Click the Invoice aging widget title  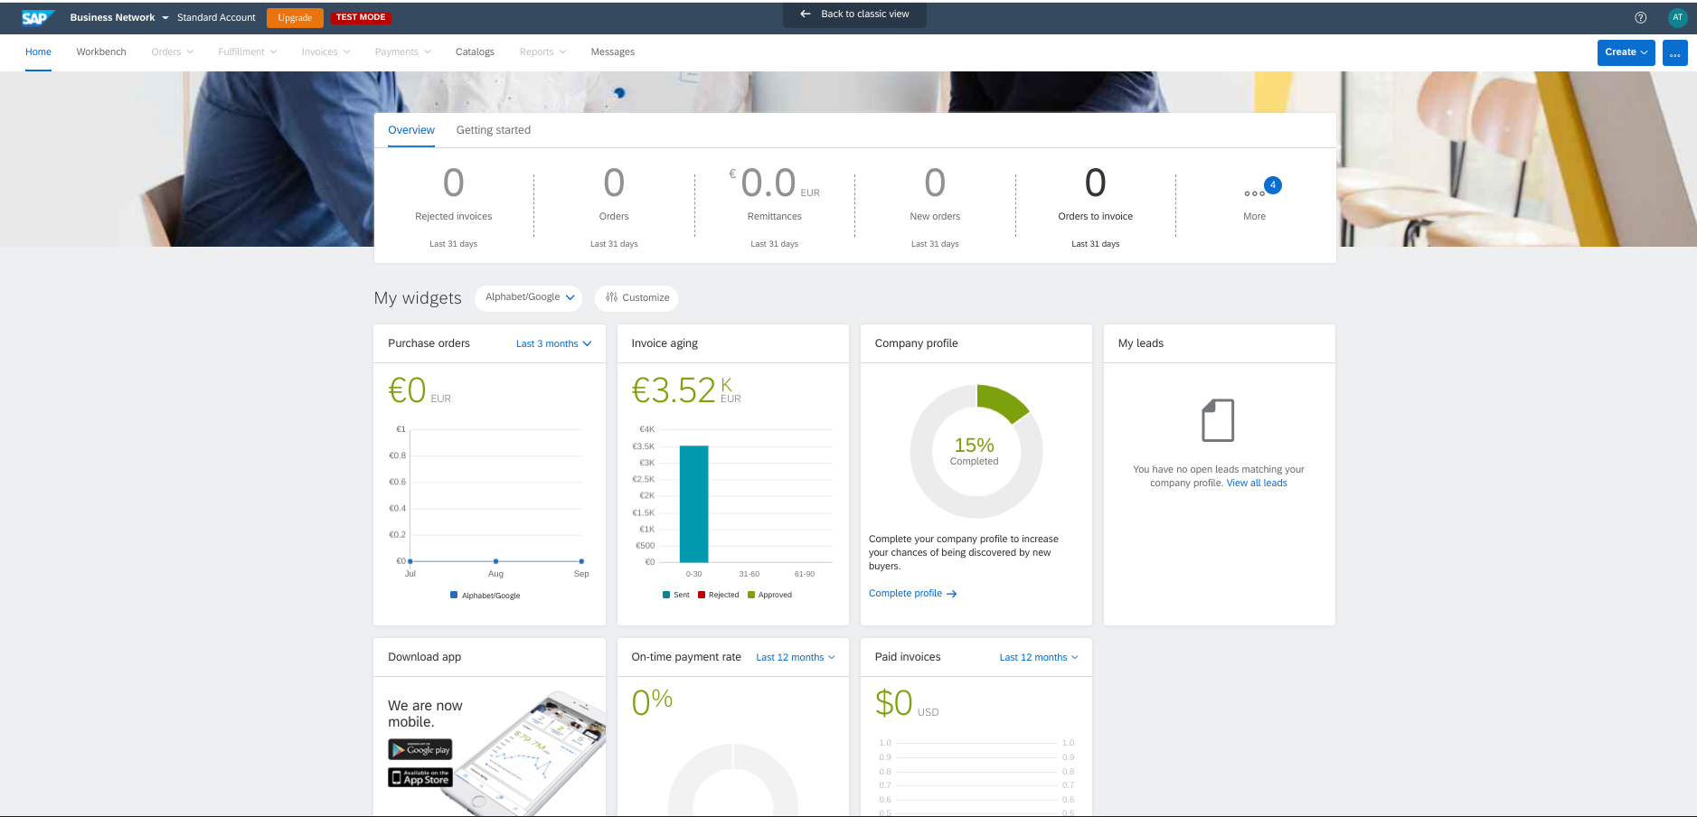tap(665, 343)
